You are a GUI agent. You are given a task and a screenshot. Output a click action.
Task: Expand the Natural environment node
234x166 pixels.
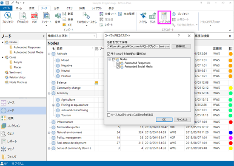[x=49, y=132]
